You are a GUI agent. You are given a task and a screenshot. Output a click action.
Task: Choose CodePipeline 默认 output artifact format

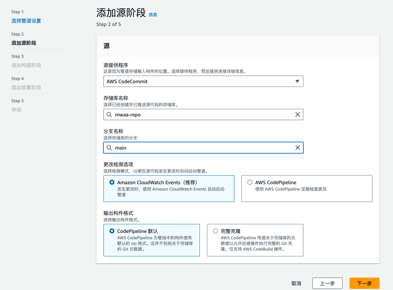pyautogui.click(x=112, y=231)
